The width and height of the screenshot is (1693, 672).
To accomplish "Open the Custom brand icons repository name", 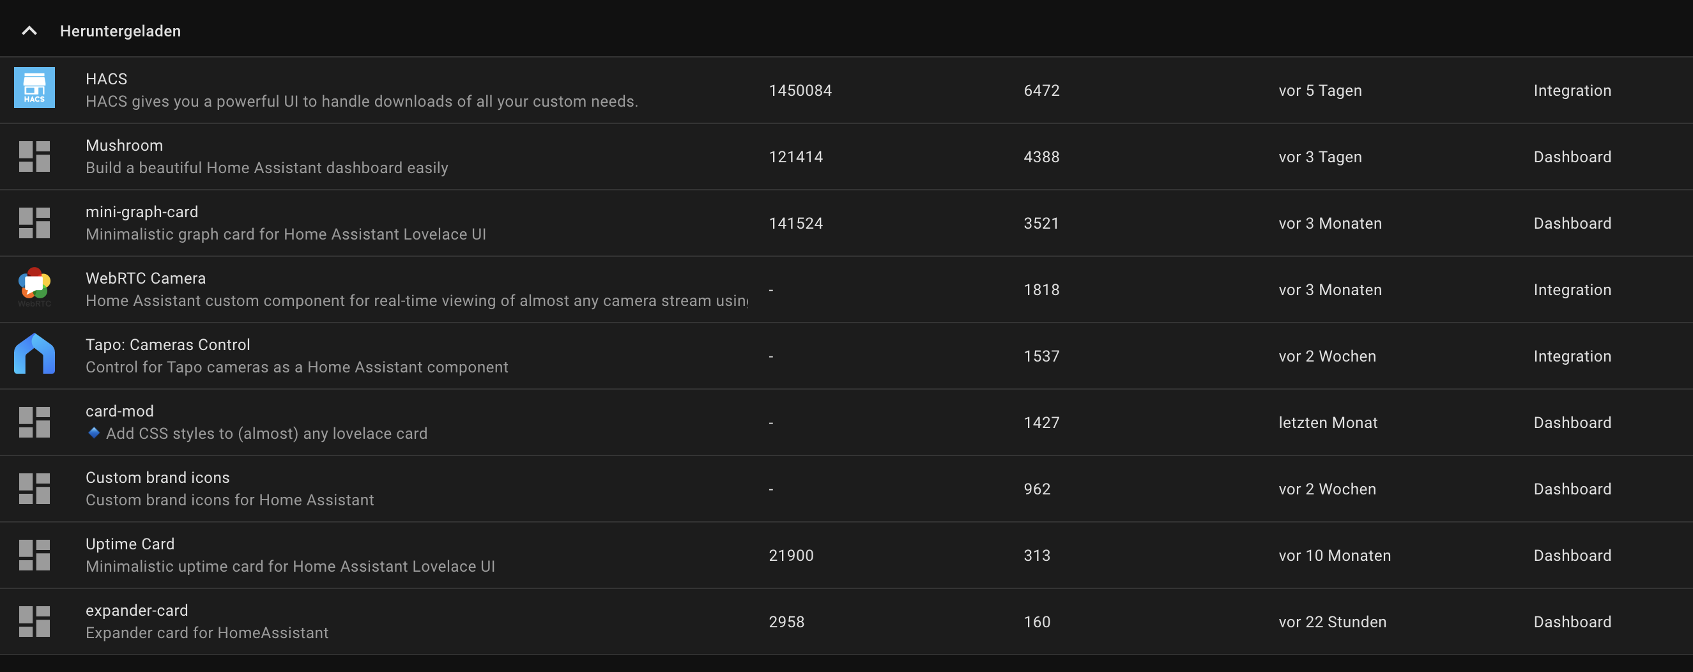I will click(158, 477).
